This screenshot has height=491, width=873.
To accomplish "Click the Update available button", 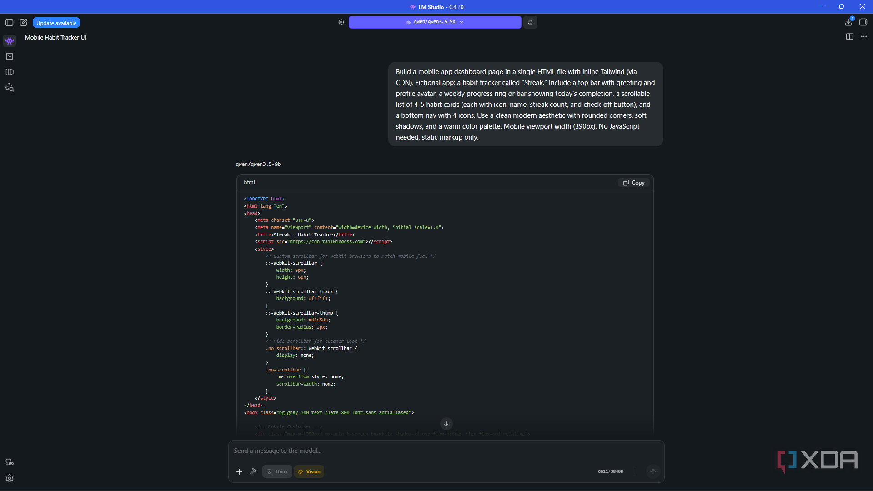I will pyautogui.click(x=56, y=23).
